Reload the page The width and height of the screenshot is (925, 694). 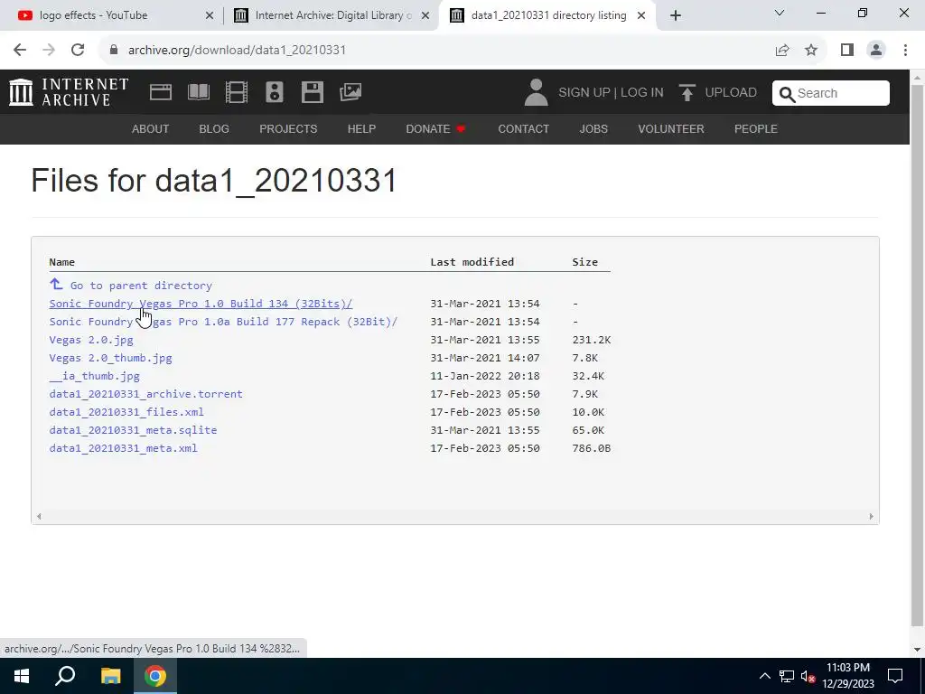[78, 50]
